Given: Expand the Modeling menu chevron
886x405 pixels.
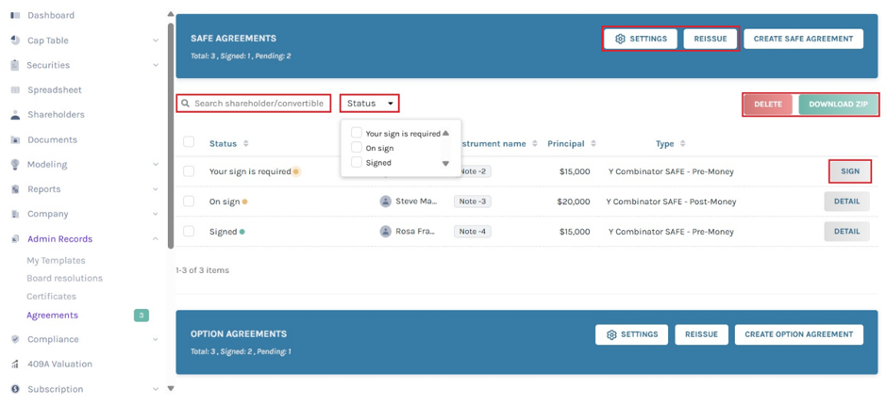Looking at the screenshot, I should tap(156, 165).
